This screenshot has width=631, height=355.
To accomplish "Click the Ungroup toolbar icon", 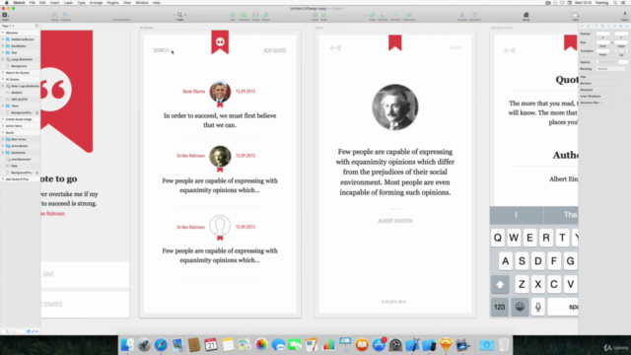I will [65, 16].
